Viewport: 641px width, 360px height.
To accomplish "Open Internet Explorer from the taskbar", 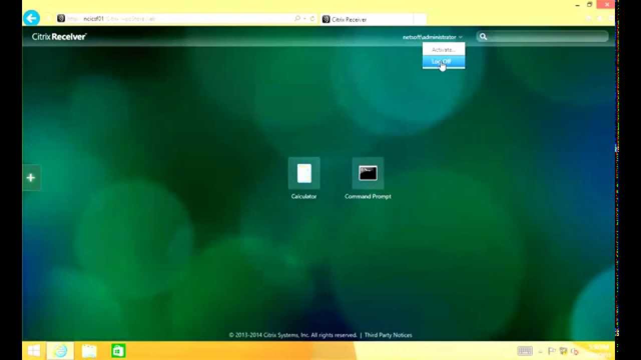I will click(x=60, y=351).
